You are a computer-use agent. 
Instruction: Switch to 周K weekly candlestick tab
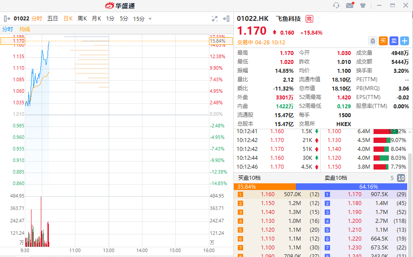point(82,19)
